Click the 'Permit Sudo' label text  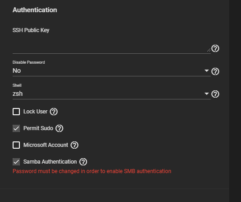click(x=38, y=128)
